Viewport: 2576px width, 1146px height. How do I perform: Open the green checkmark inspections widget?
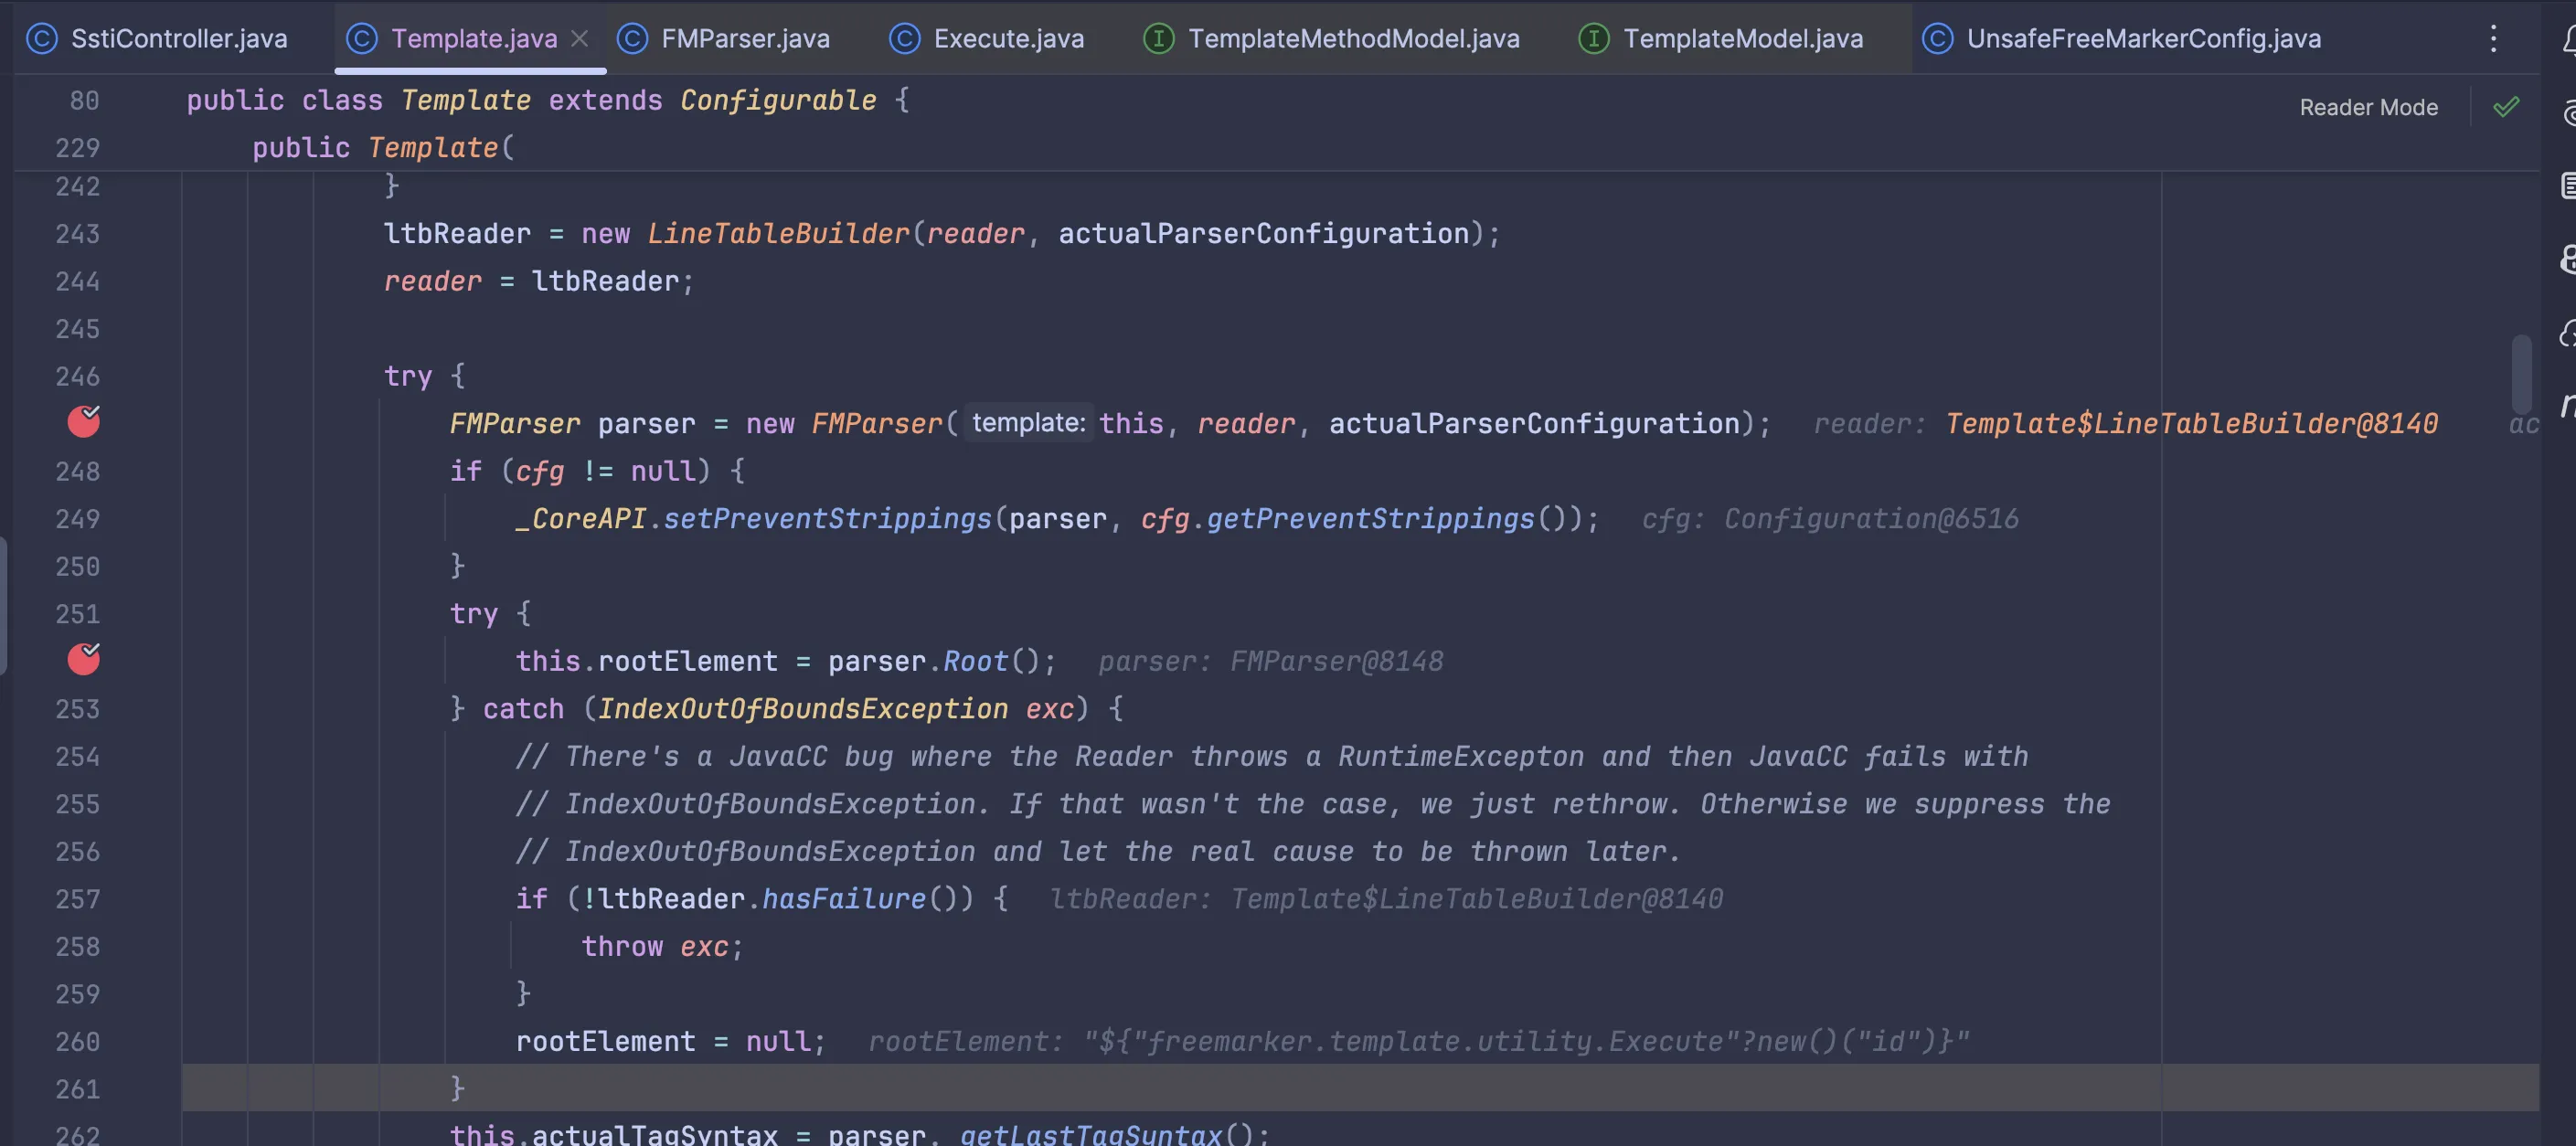coord(2506,107)
